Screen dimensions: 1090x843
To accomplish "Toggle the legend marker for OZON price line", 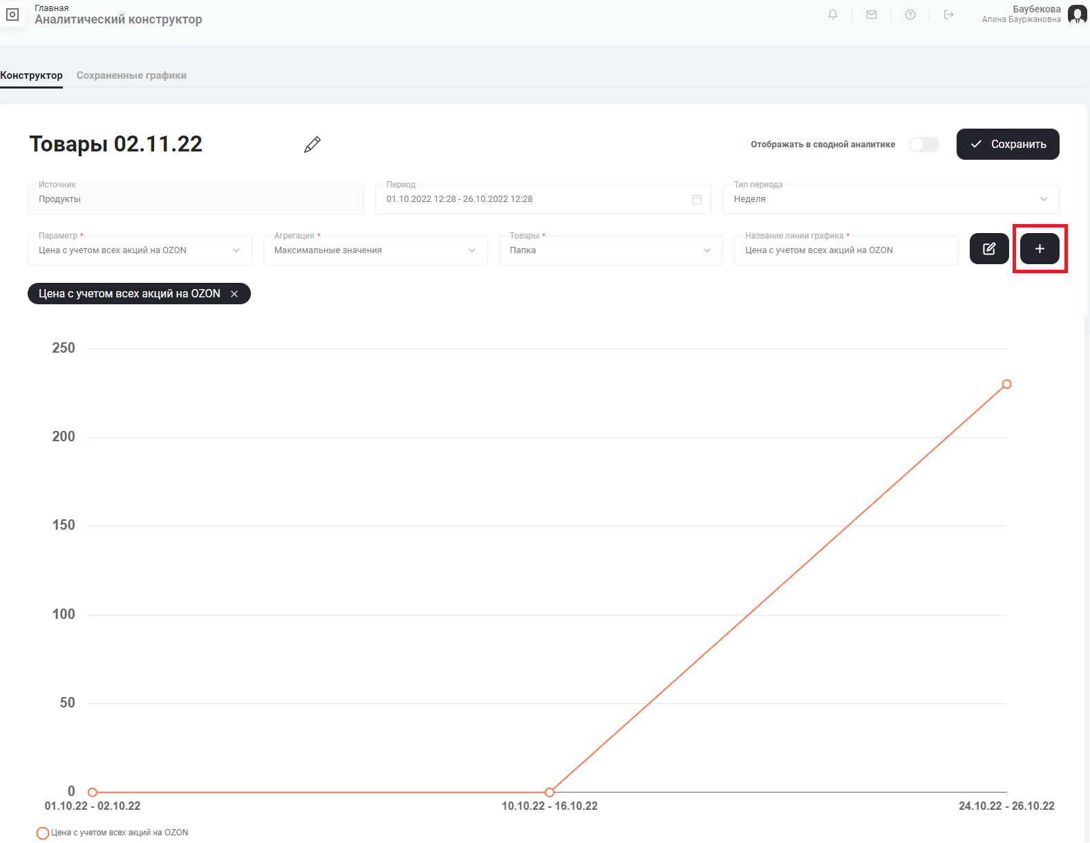I will pos(43,833).
